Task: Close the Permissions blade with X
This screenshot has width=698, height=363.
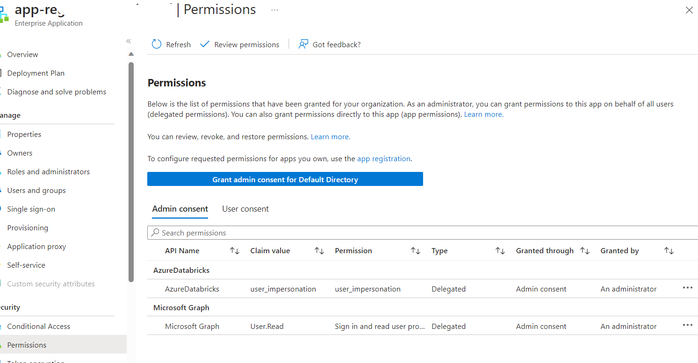Action: pyautogui.click(x=689, y=10)
